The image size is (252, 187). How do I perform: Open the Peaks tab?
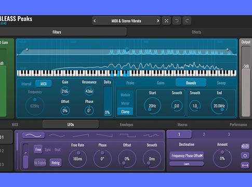(x=130, y=83)
